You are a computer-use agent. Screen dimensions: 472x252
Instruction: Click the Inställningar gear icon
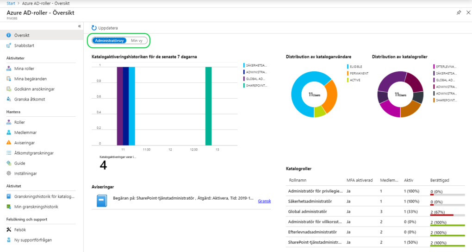tap(9, 173)
